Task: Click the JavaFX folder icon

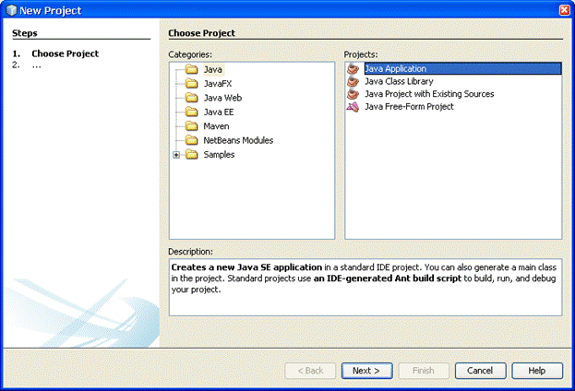Action: tap(191, 84)
